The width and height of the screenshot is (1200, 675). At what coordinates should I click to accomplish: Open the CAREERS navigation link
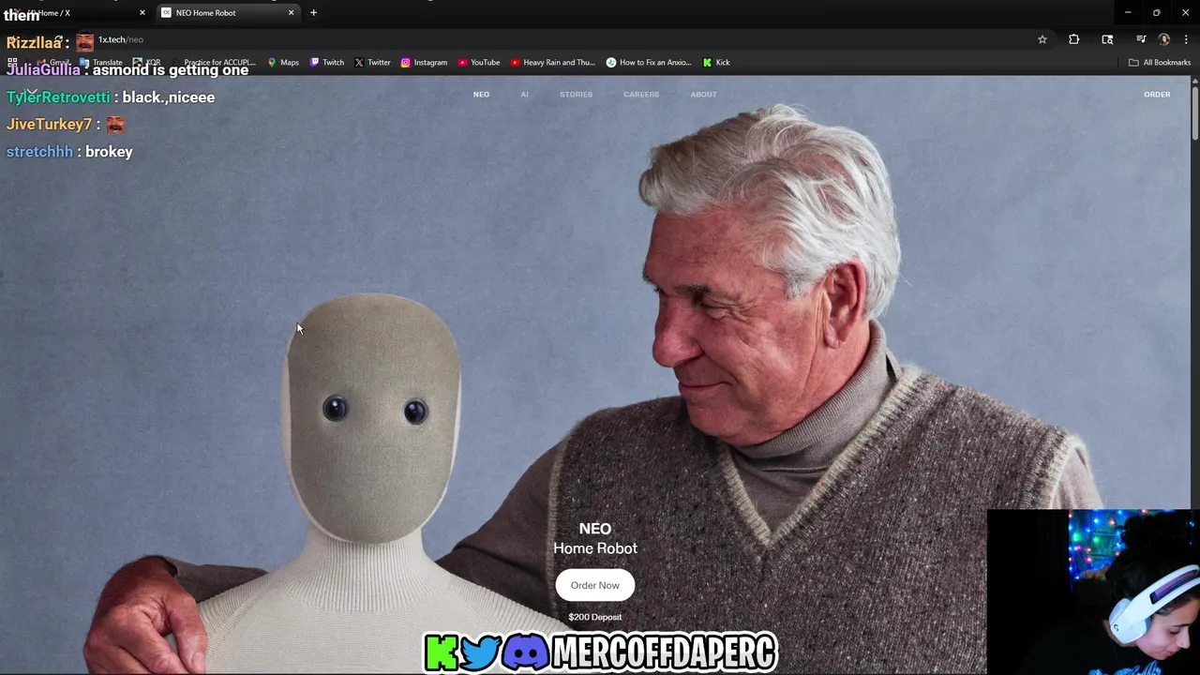[x=641, y=95]
